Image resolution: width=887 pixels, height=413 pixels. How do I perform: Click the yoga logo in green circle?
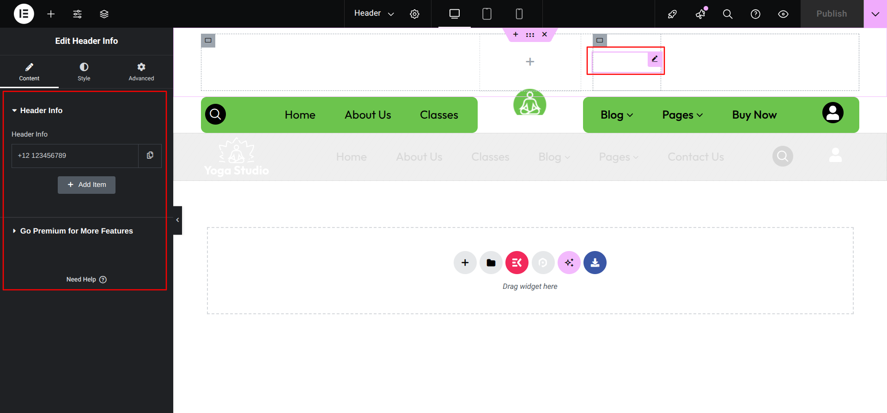(530, 102)
